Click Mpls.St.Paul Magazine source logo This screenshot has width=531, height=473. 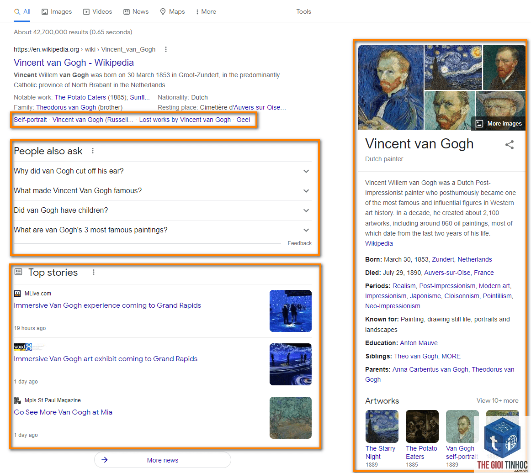click(17, 400)
